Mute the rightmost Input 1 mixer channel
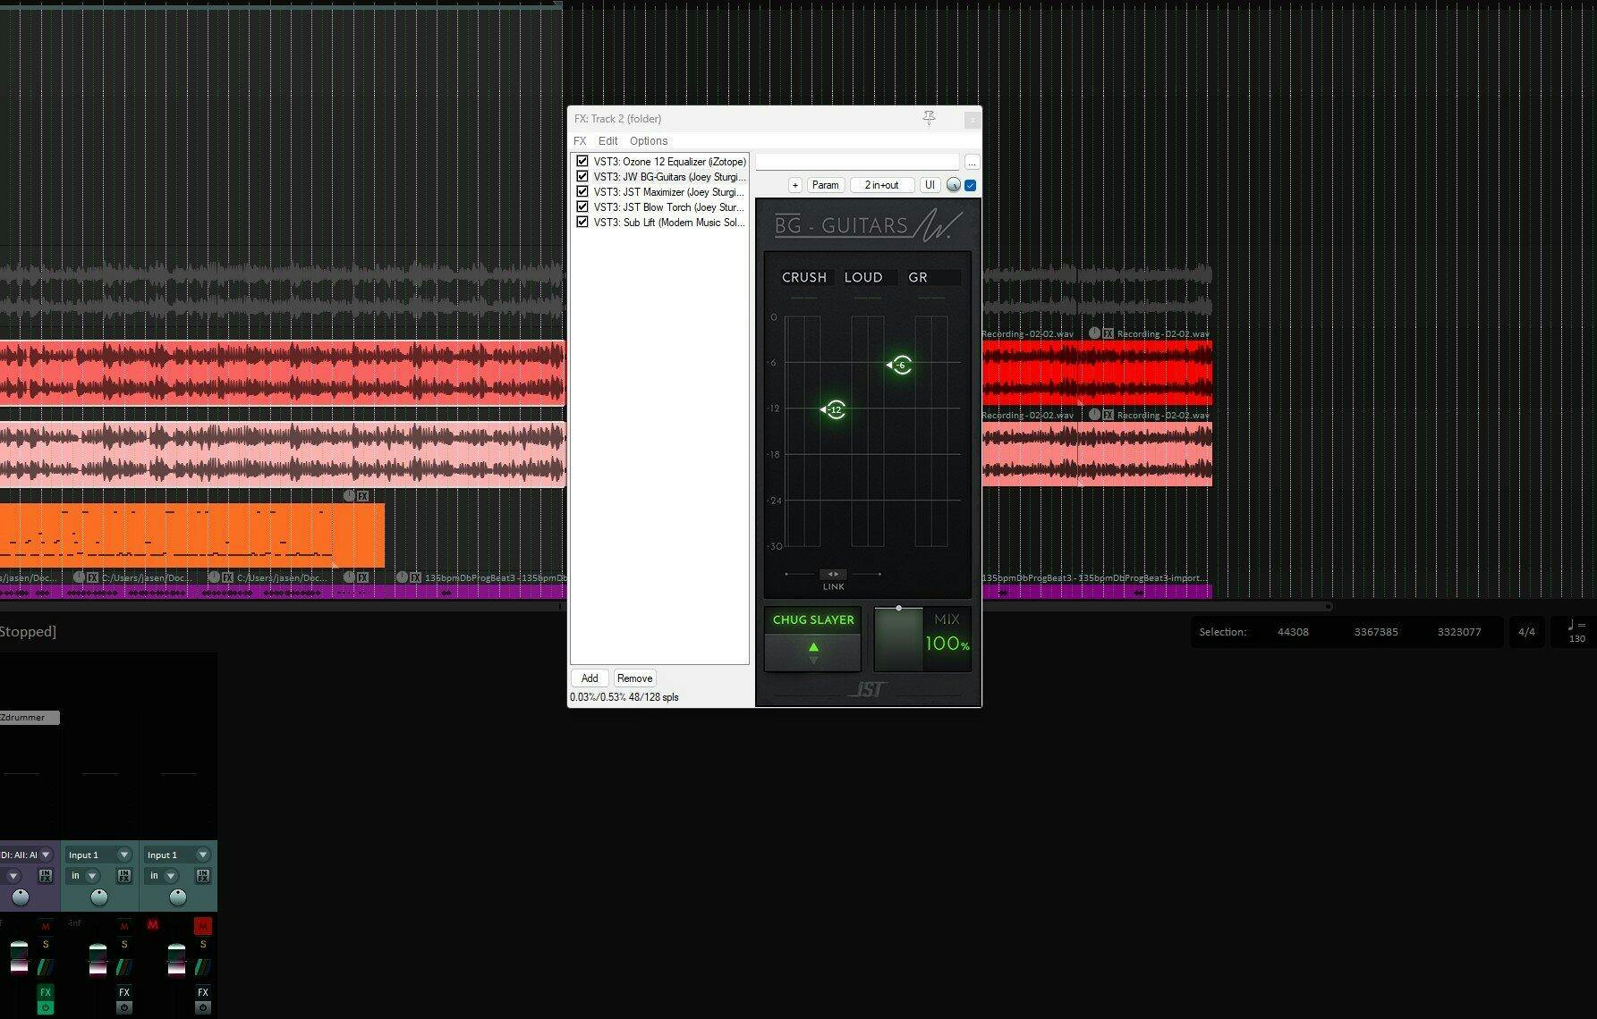 coord(203,926)
